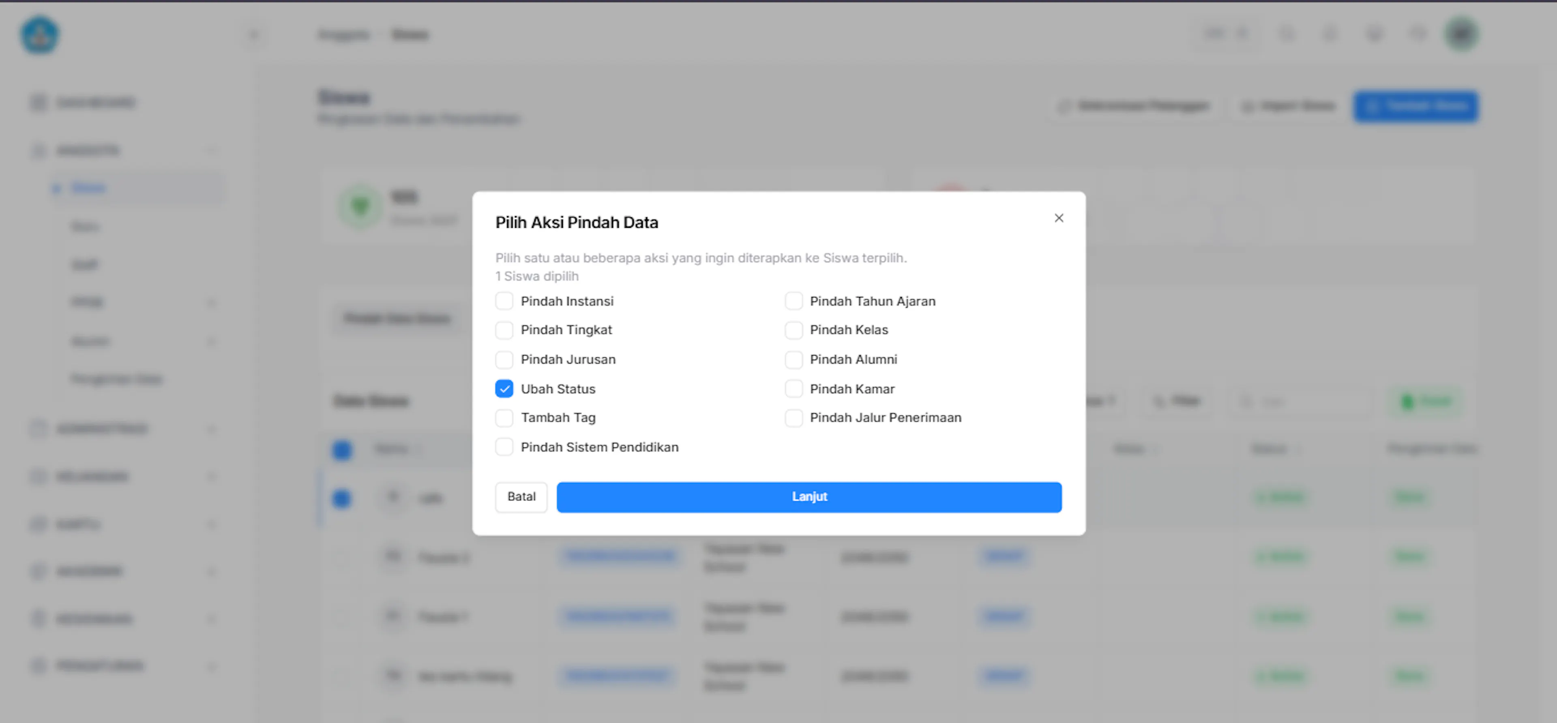
Task: Check the Pindah Tingkat option
Action: click(504, 330)
